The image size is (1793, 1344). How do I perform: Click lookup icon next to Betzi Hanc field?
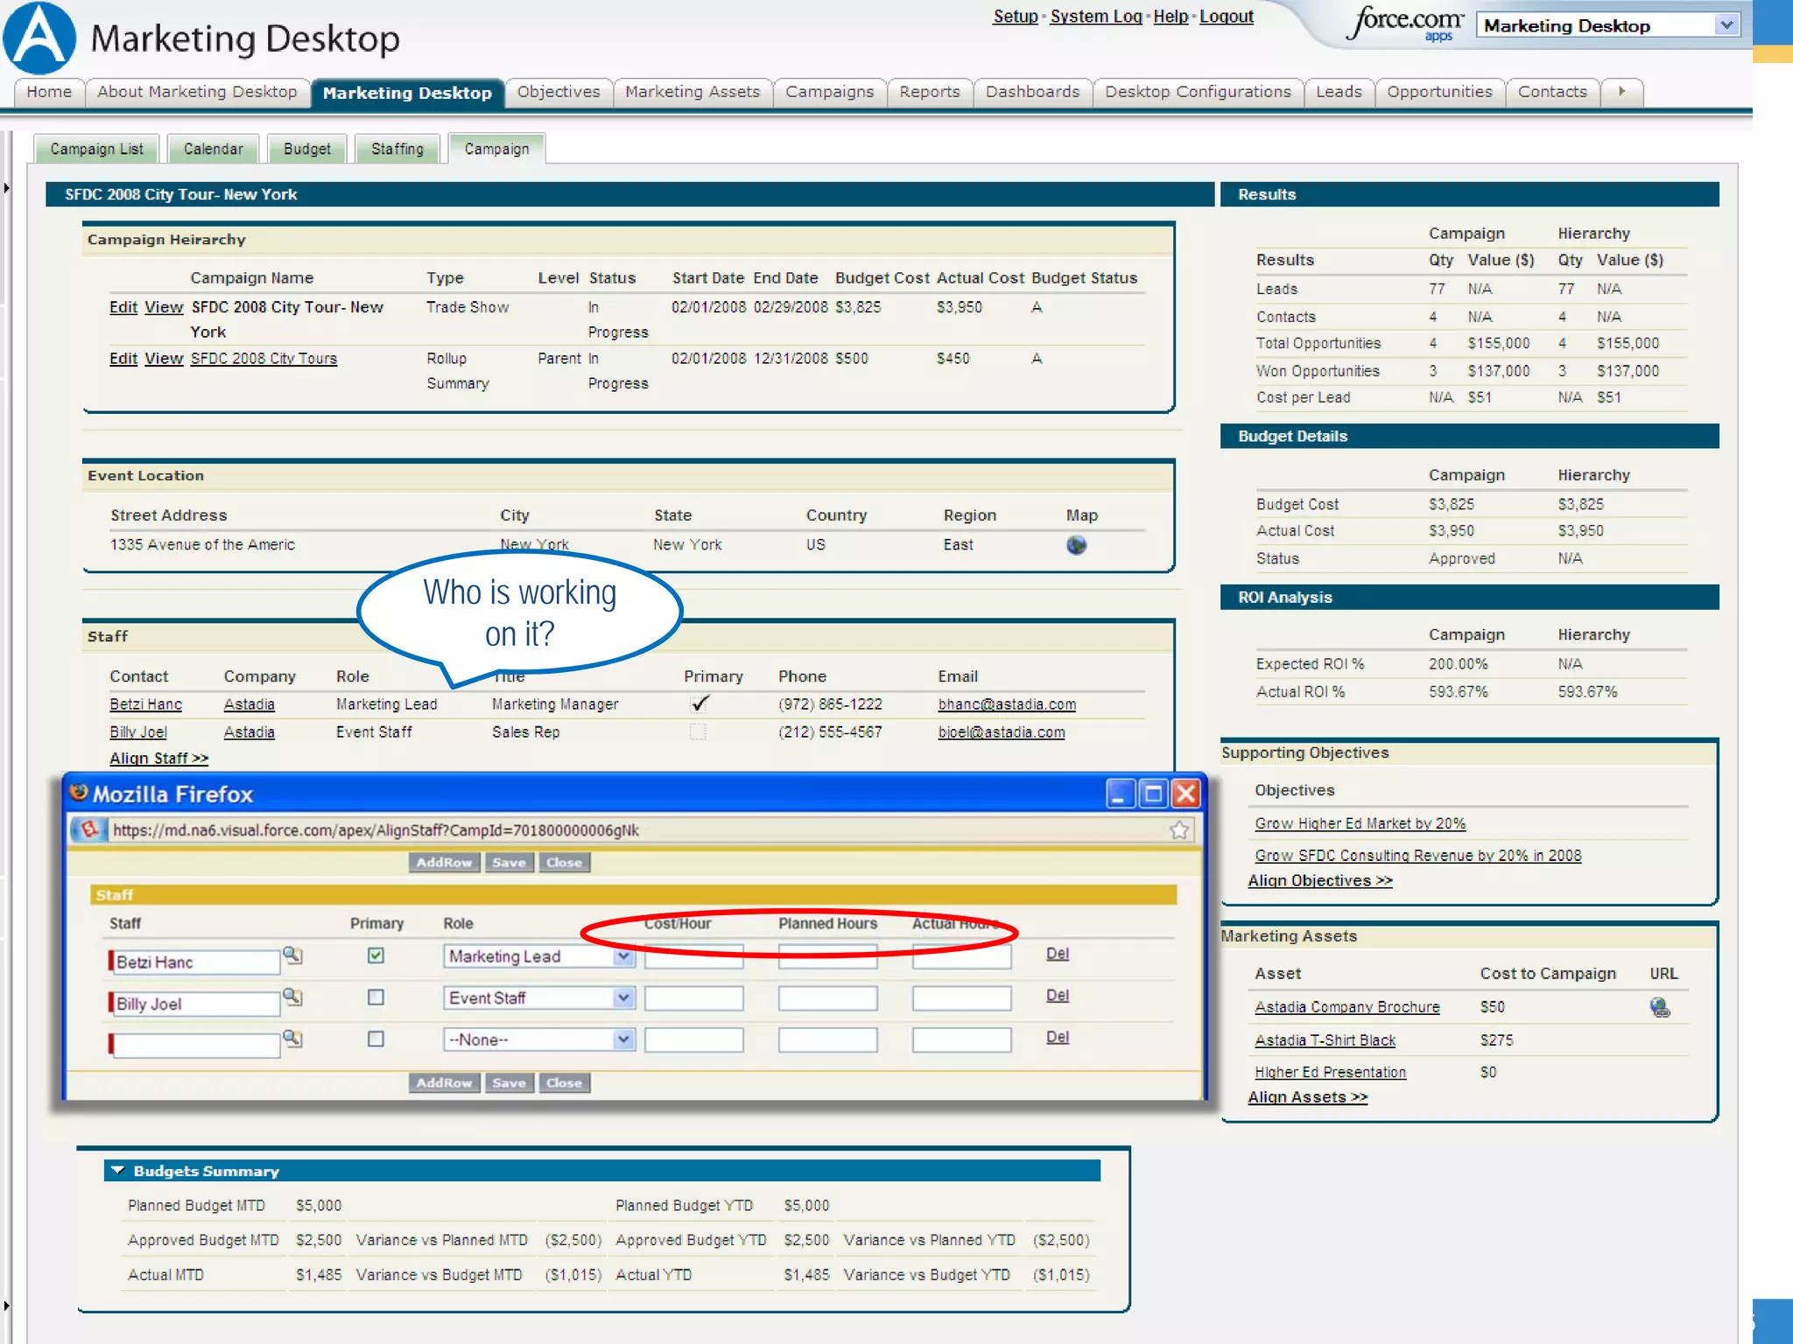coord(292,955)
